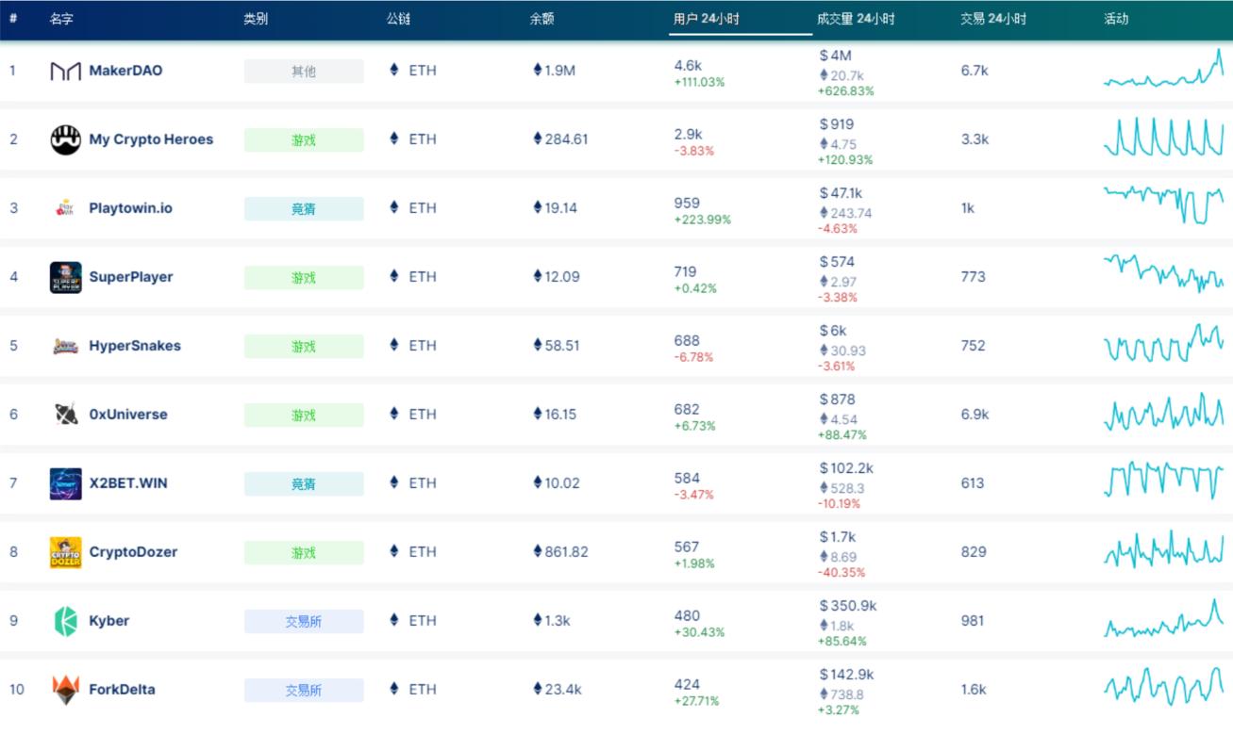Click the CryptoDozer logo icon

click(65, 552)
